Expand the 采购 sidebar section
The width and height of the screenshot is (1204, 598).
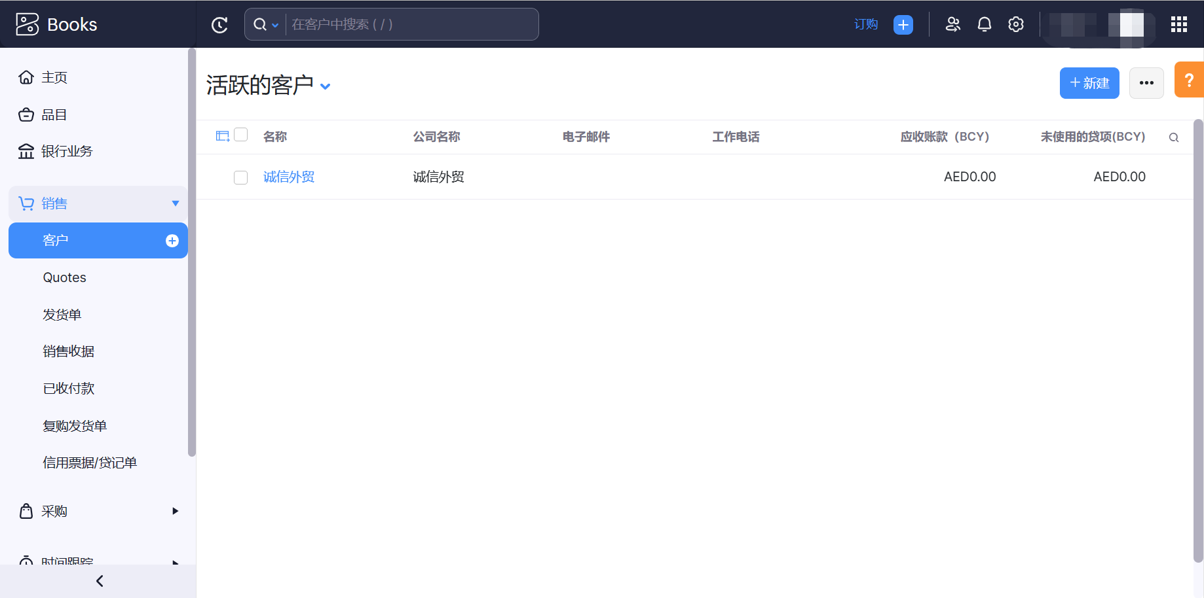tap(175, 511)
